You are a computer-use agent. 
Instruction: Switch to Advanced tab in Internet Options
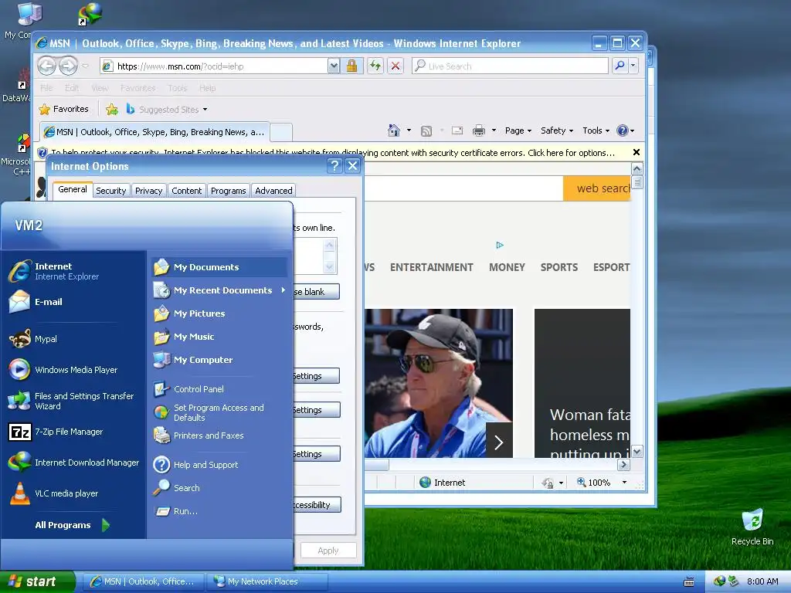pyautogui.click(x=273, y=191)
